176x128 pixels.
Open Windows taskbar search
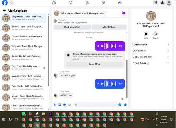tap(10, 120)
